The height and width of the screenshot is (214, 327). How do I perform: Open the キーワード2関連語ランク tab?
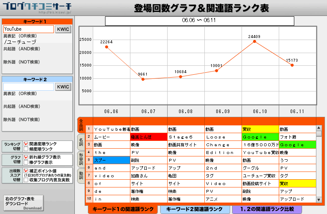[x=194, y=210]
